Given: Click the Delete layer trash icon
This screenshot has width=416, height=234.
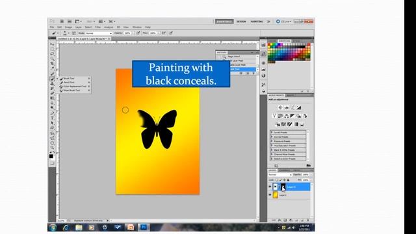Looking at the screenshot, I should 307,220.
